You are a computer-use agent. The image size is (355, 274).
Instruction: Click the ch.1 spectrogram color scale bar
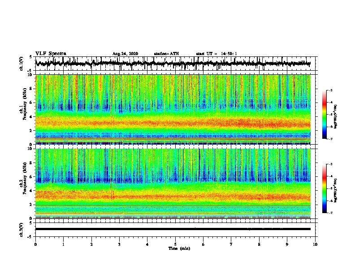click(325, 115)
